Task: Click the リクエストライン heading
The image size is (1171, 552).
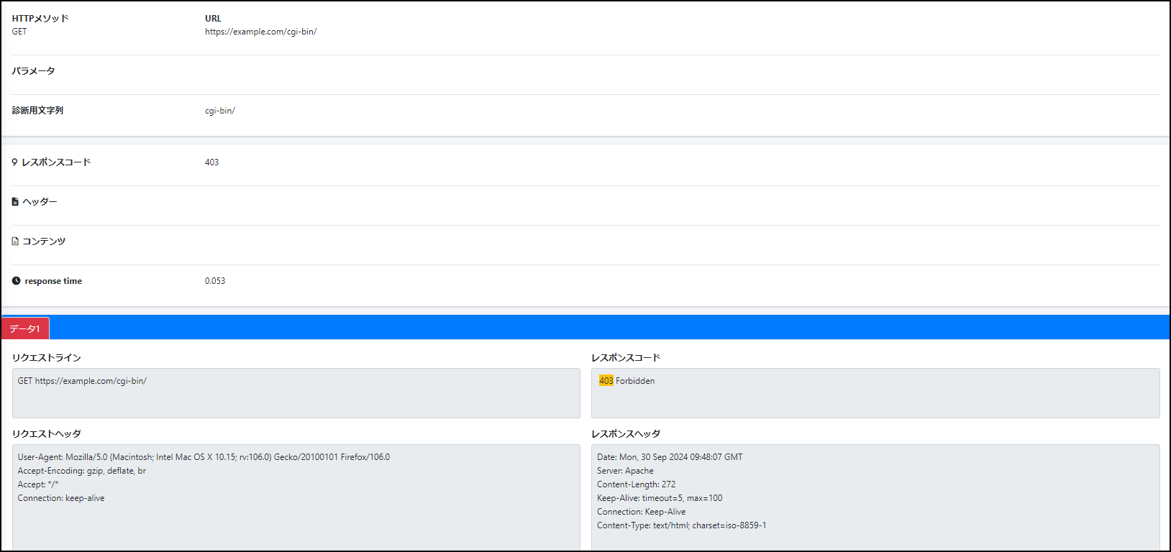Action: 47,358
